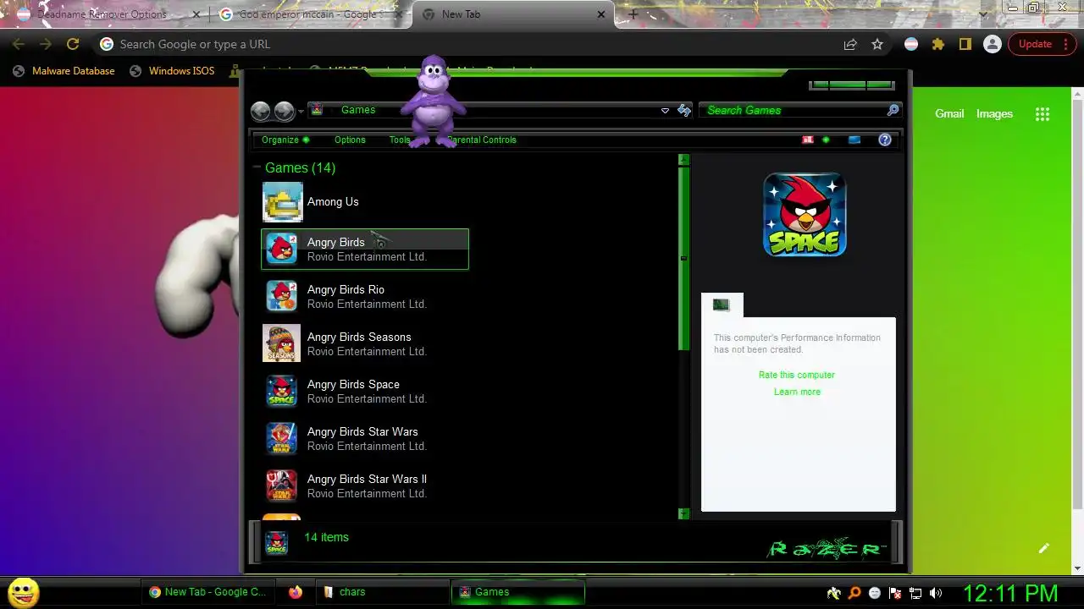Toggle the preview pane icon
Screen dimensions: 1084x609
pyautogui.click(x=854, y=140)
